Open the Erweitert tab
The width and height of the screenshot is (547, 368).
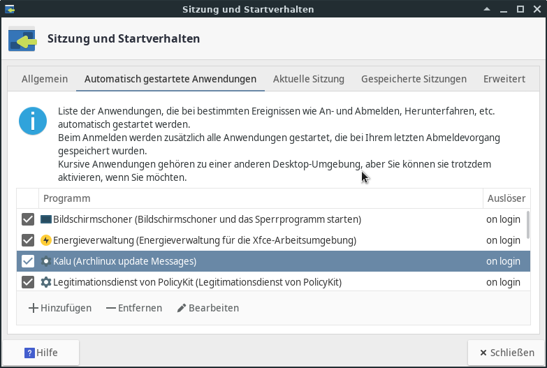(504, 79)
